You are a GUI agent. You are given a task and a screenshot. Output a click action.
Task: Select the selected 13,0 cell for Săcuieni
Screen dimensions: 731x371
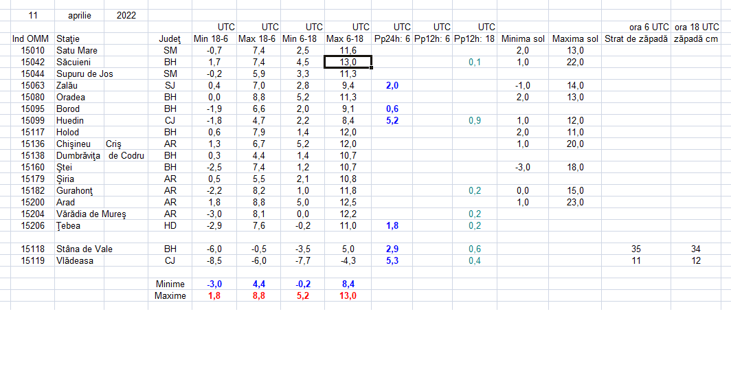click(348, 62)
